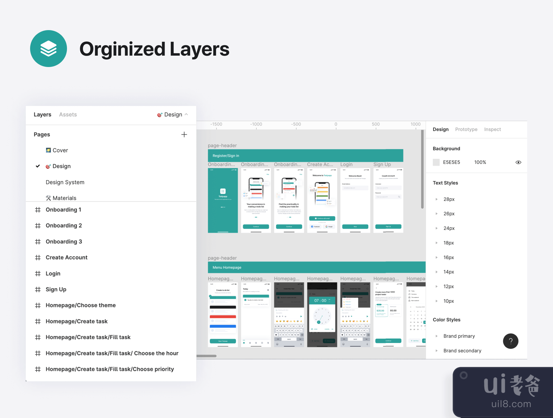Click frame icon beside Create Account layer

coord(38,258)
